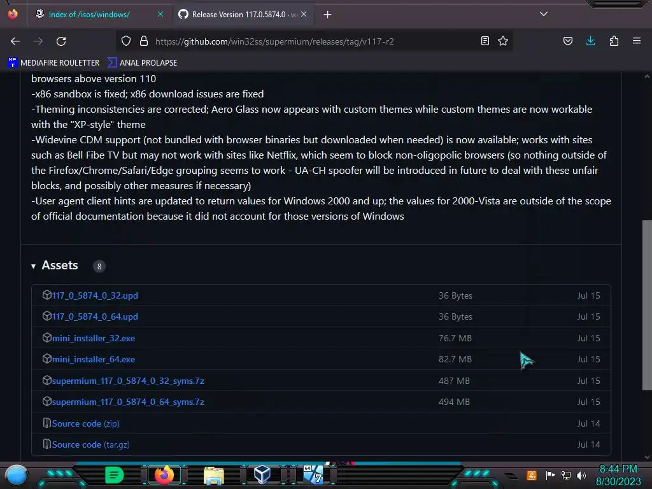The width and height of the screenshot is (652, 489).
Task: Open the tracking protection shield icon
Action: [126, 41]
